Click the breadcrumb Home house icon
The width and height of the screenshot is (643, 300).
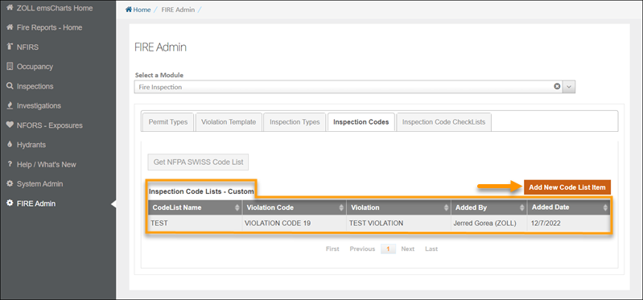click(128, 10)
